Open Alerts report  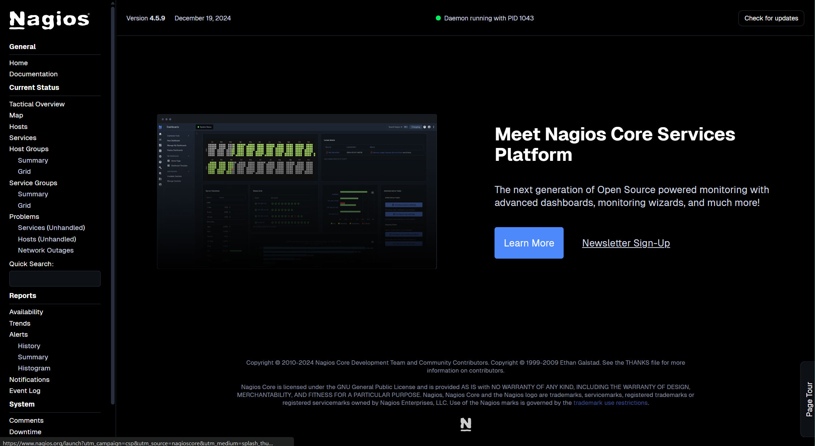[19, 334]
